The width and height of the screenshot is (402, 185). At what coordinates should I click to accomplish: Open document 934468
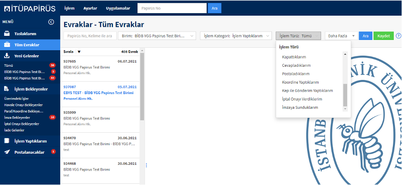[100, 171]
